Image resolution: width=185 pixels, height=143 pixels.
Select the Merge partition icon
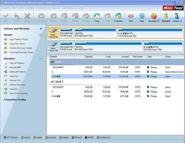[53, 16]
